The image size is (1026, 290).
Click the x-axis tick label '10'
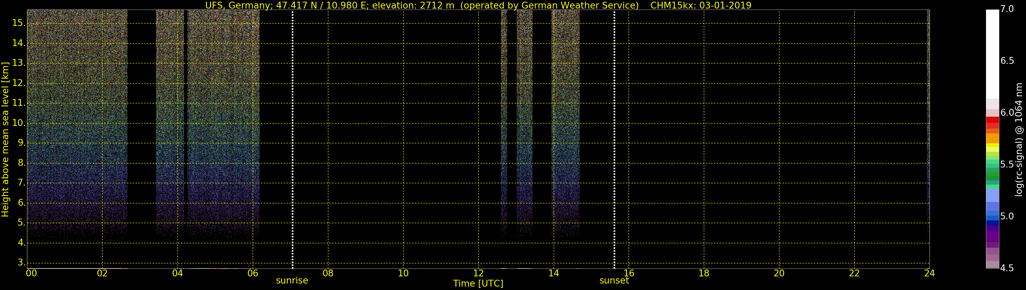click(403, 273)
